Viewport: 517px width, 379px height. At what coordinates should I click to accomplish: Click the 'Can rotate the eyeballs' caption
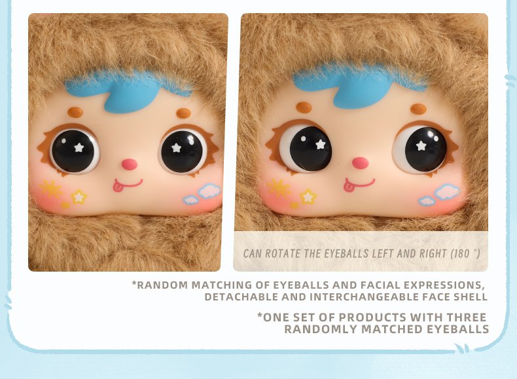pyautogui.click(x=362, y=254)
